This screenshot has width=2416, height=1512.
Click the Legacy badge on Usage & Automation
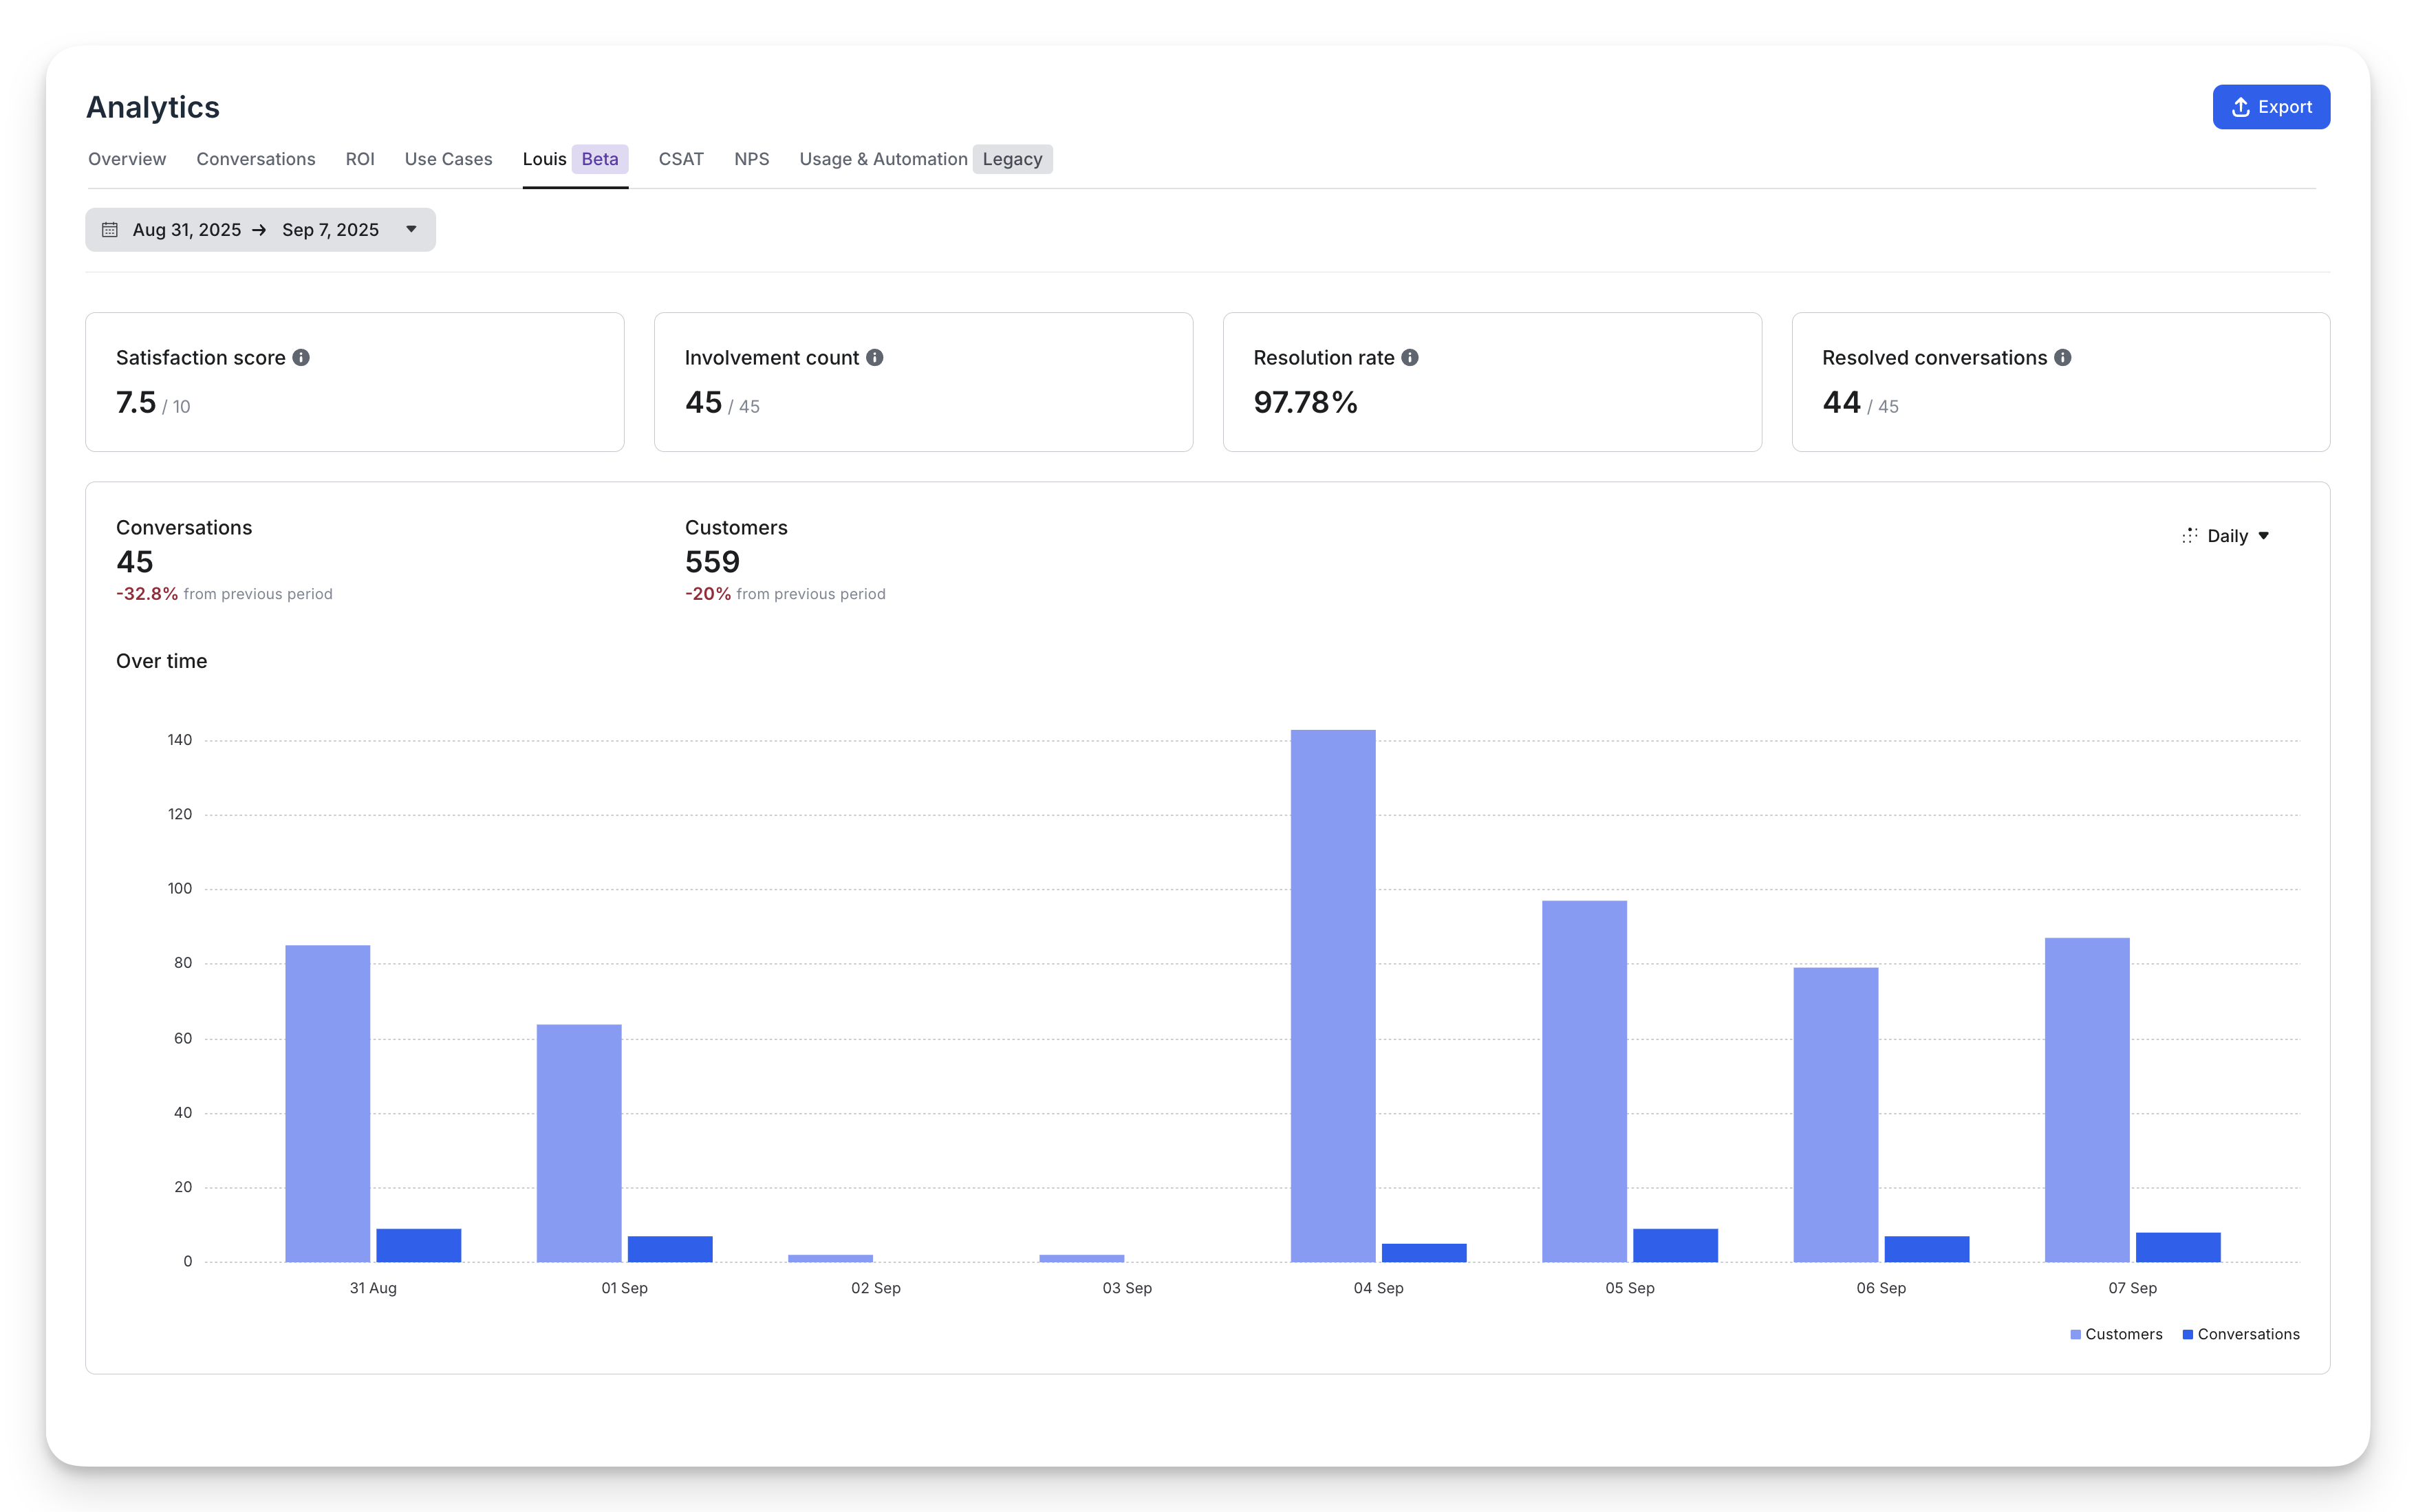pyautogui.click(x=1012, y=159)
